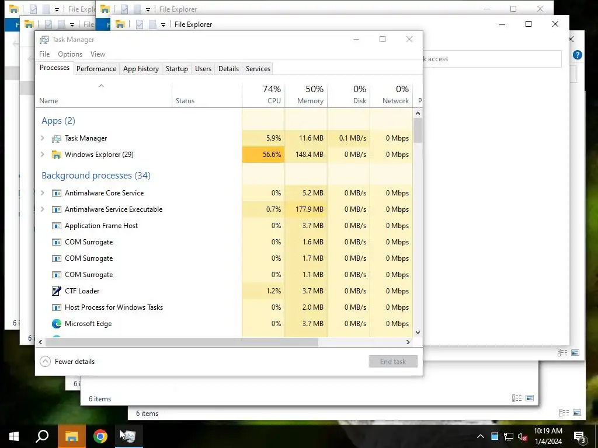This screenshot has width=598, height=448.
Task: Select the Microsoft Edge process name
Action: pyautogui.click(x=88, y=324)
